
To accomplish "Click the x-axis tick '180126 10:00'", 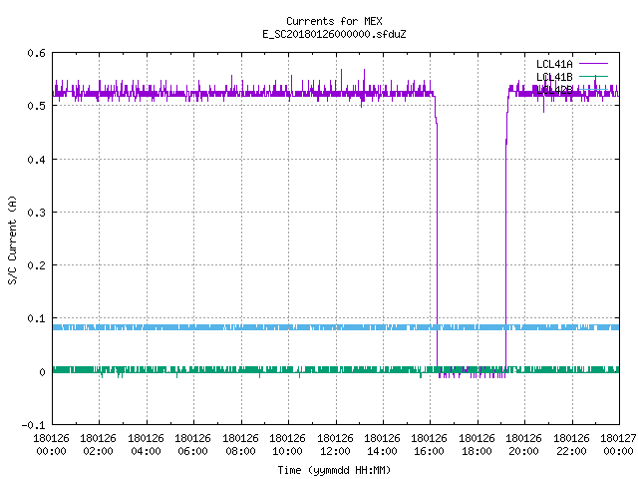I will coord(288,445).
